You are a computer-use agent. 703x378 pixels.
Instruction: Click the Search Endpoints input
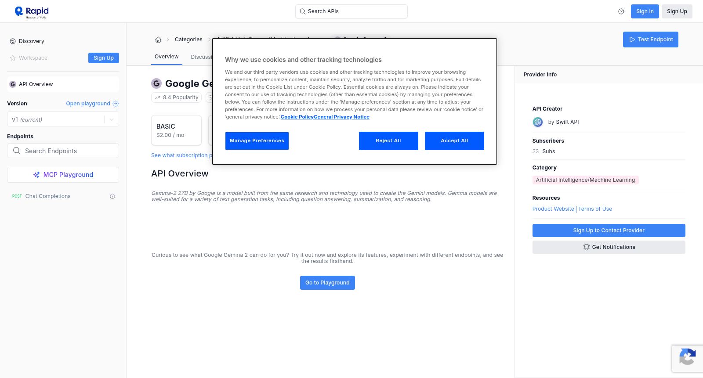click(x=63, y=151)
